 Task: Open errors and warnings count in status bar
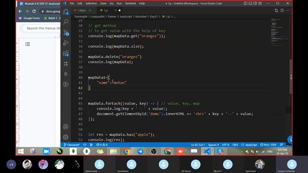pos(102,145)
